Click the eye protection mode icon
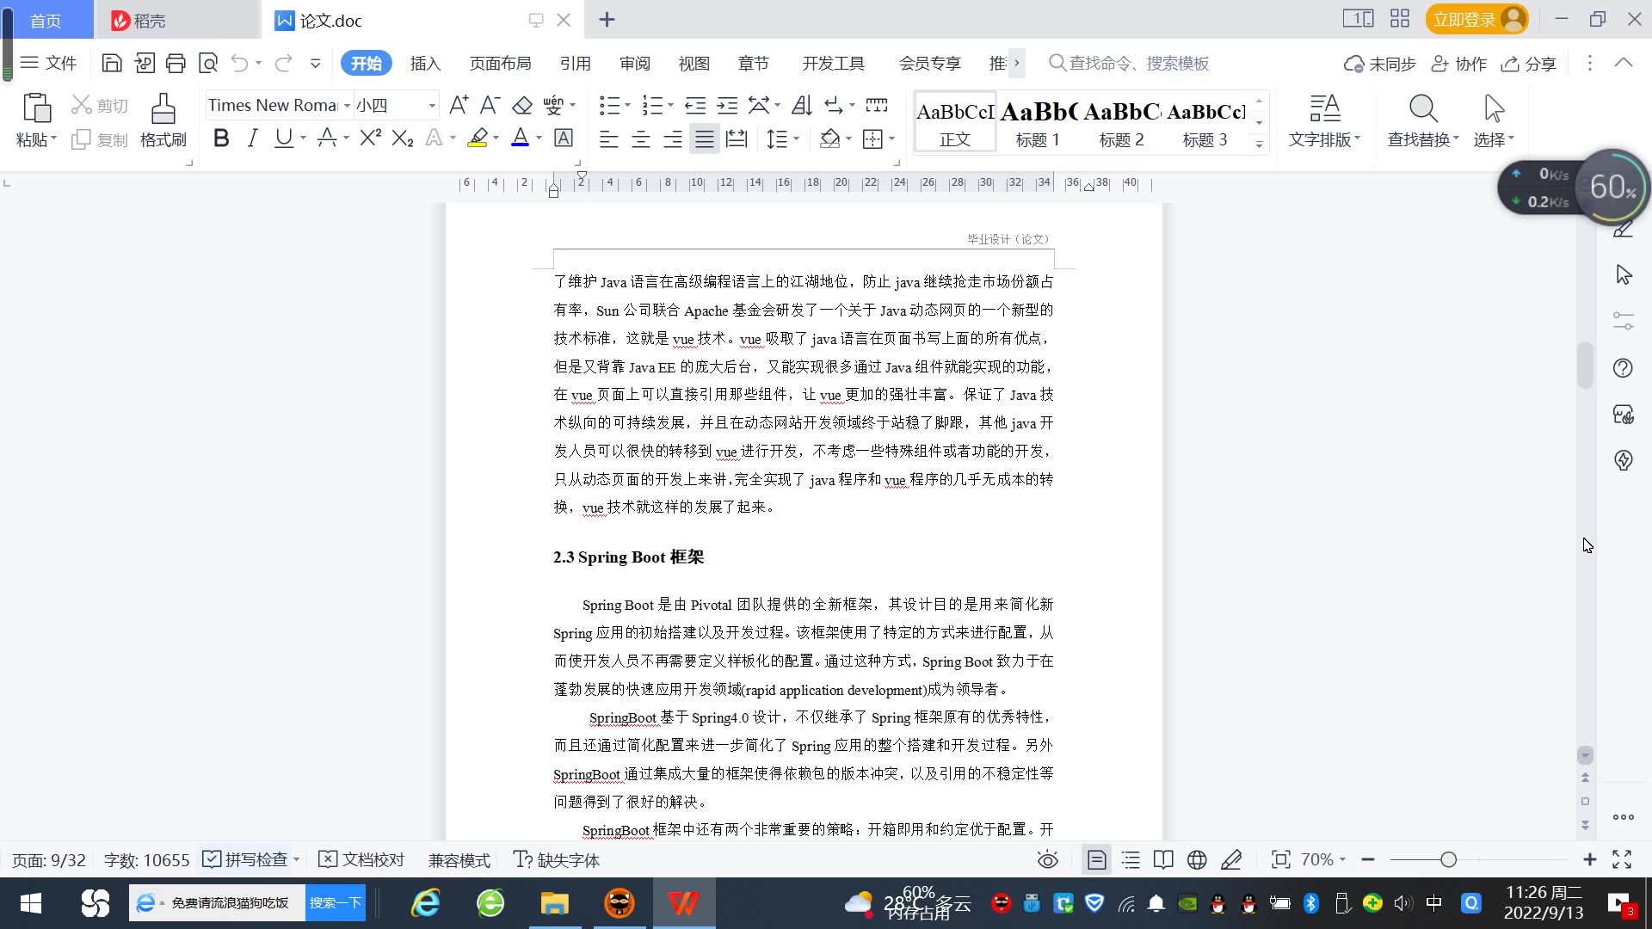The width and height of the screenshot is (1652, 929). [x=1047, y=860]
